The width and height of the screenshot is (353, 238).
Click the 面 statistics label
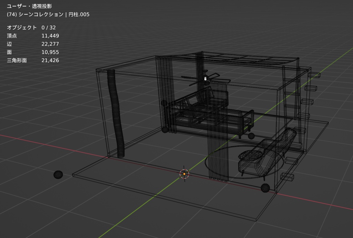coord(9,52)
